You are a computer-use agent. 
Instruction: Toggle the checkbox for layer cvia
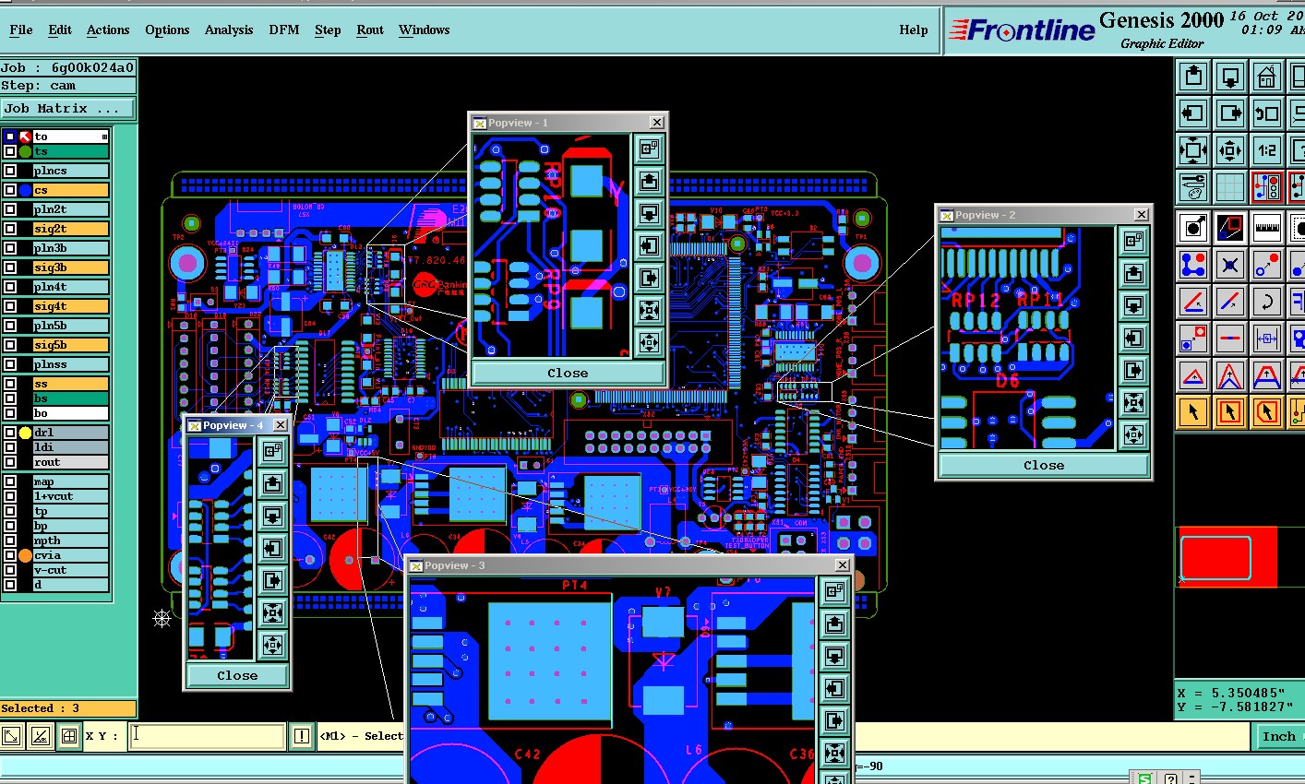pyautogui.click(x=10, y=555)
